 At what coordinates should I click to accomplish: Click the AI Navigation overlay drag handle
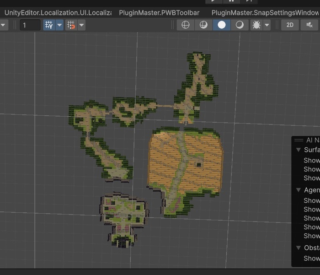click(x=299, y=140)
